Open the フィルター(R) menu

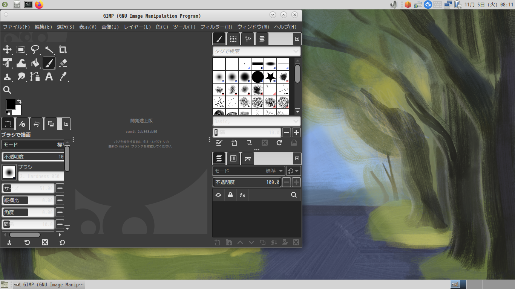tap(216, 27)
